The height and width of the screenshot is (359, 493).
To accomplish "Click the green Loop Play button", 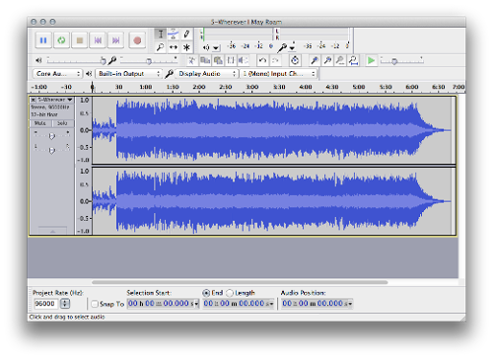I will [x=61, y=40].
